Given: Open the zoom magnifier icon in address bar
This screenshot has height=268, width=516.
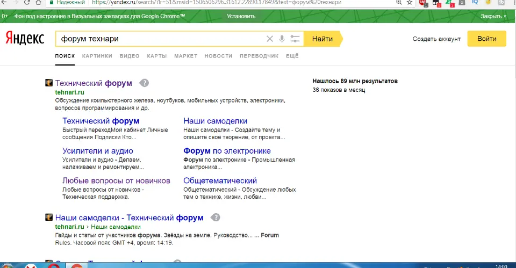Looking at the screenshot, I should [399, 2].
